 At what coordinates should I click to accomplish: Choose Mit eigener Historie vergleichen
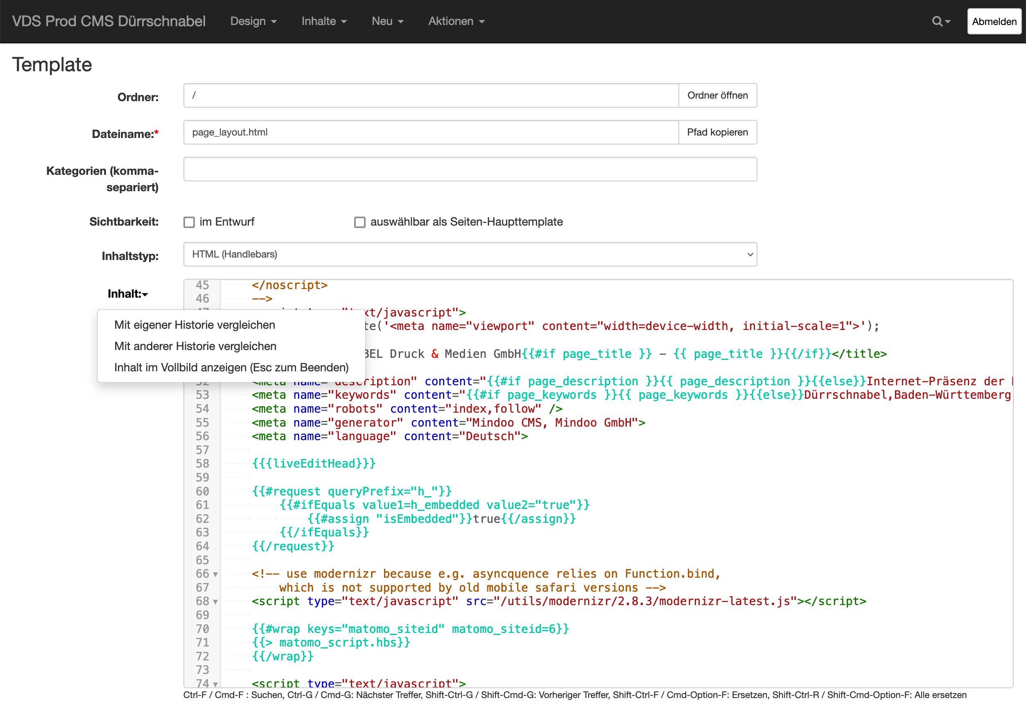(x=194, y=325)
